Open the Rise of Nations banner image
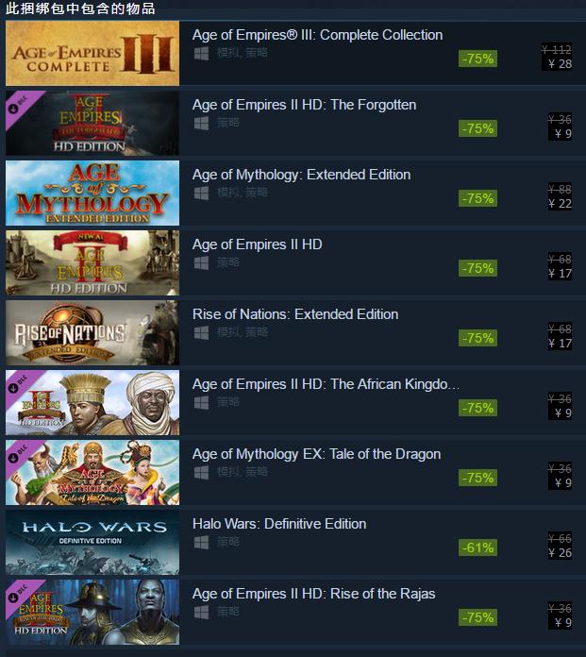The width and height of the screenshot is (586, 657). (x=92, y=332)
